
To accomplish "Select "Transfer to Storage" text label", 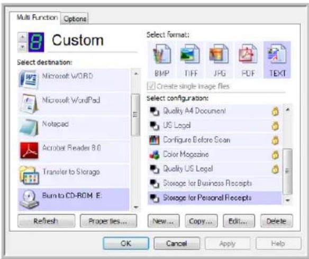I will [x=71, y=172].
